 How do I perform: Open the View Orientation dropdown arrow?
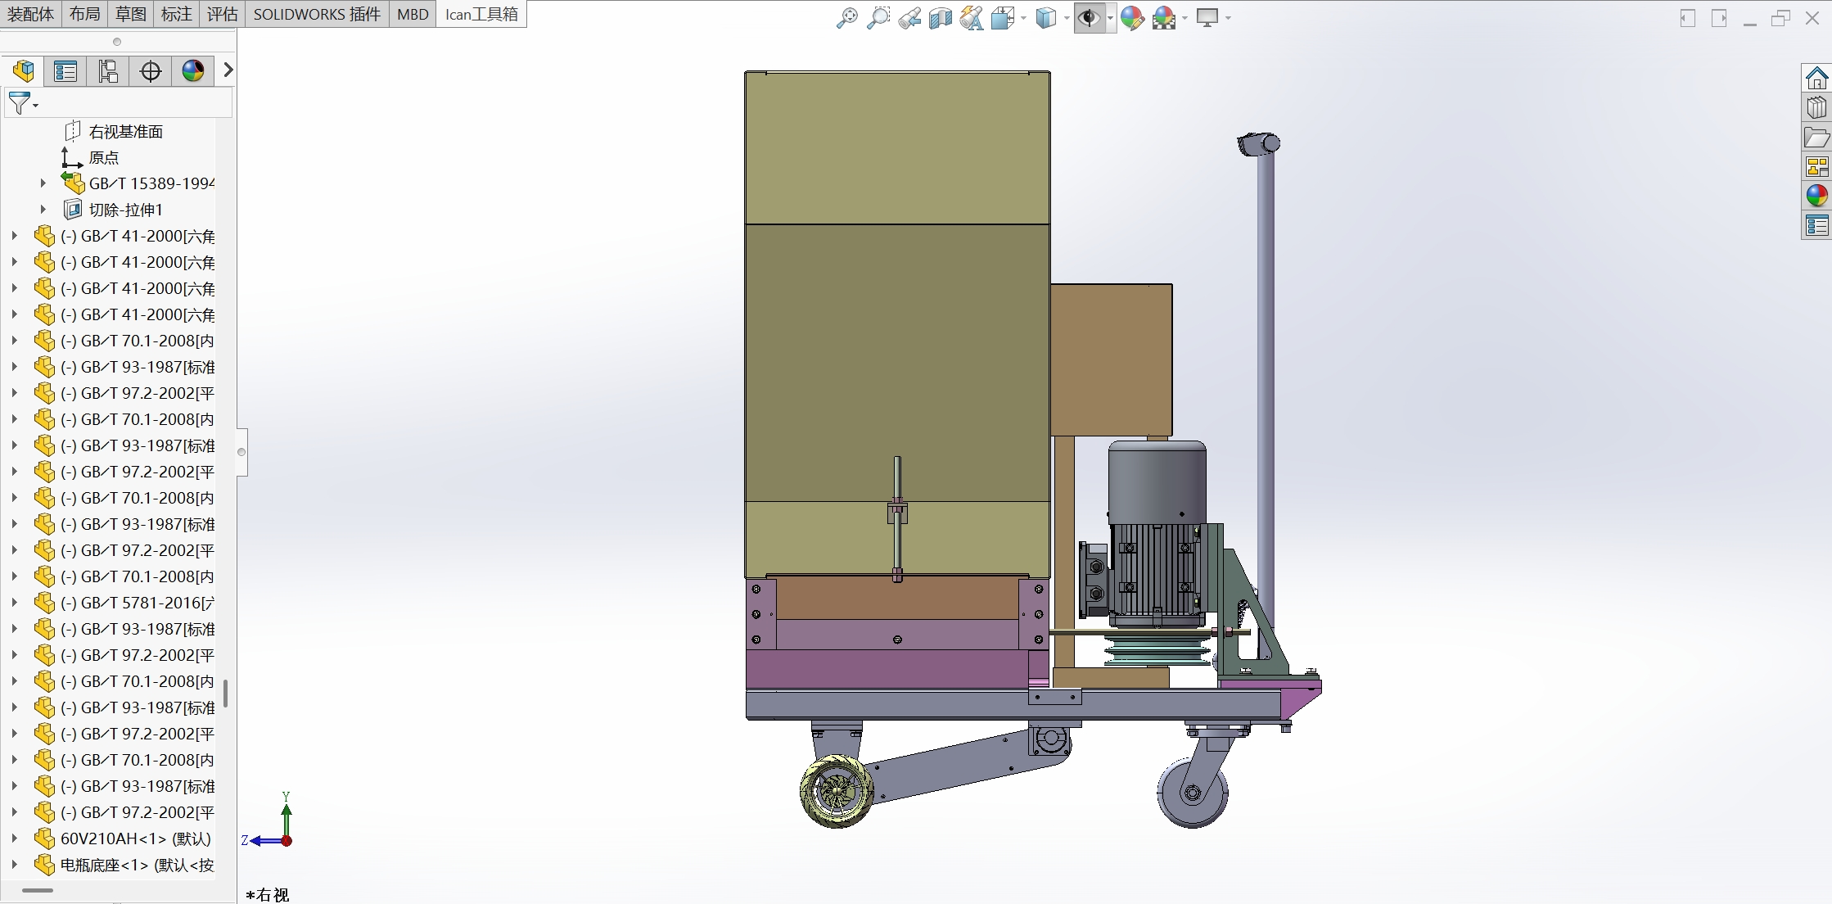(1023, 18)
